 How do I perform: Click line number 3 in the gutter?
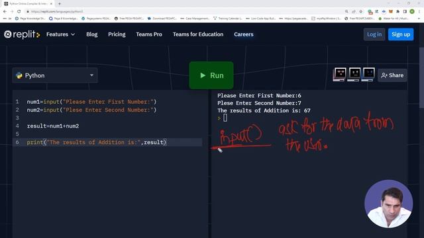pyautogui.click(x=17, y=118)
